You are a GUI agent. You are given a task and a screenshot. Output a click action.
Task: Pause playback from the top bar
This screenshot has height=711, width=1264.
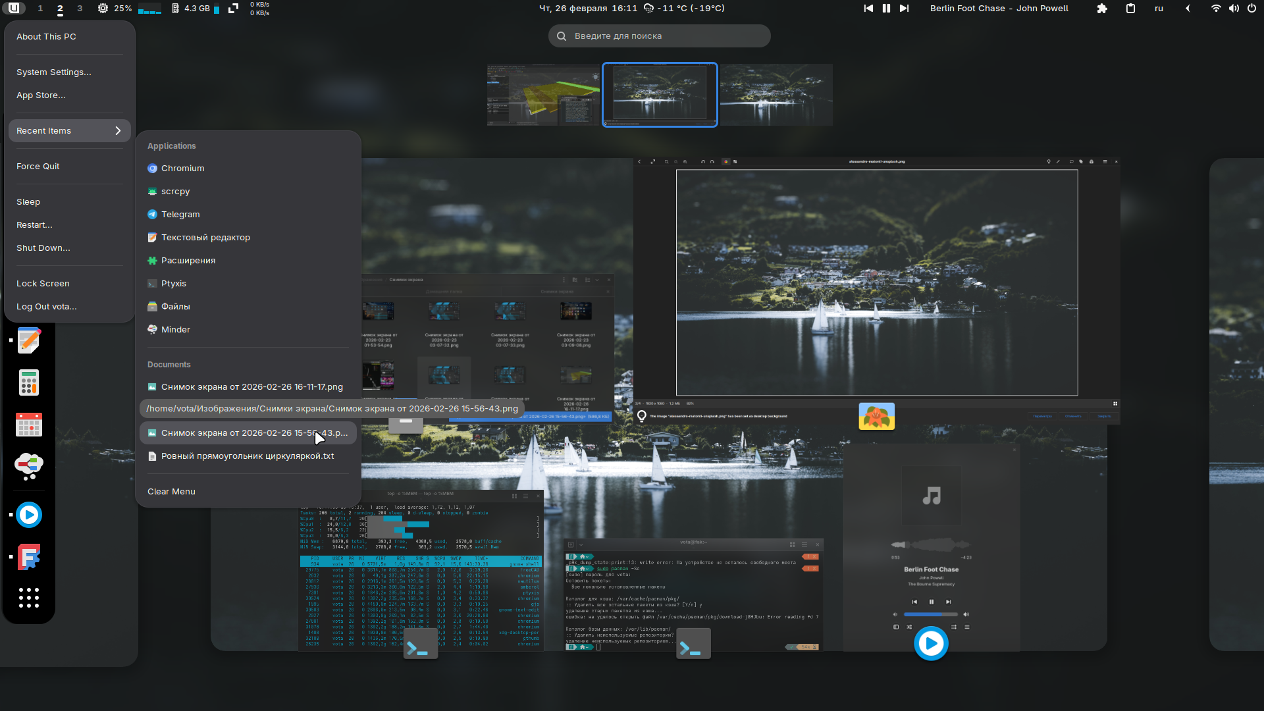(886, 9)
